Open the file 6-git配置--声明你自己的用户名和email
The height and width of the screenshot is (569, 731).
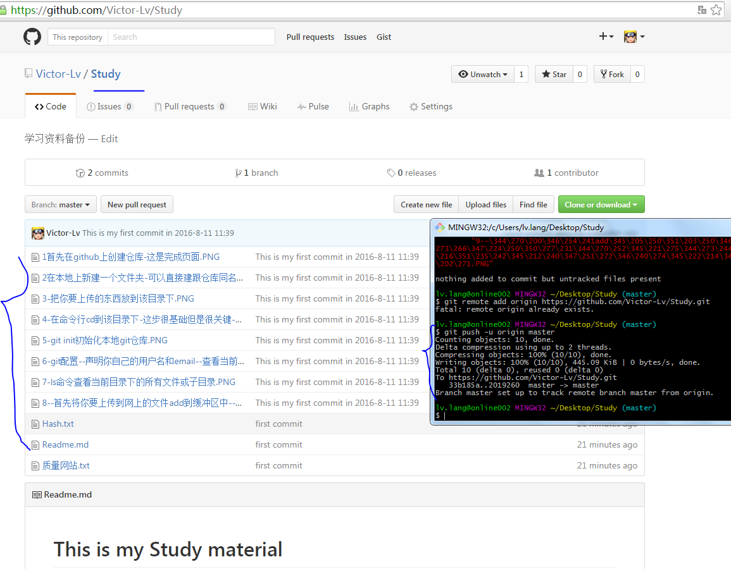pyautogui.click(x=143, y=362)
